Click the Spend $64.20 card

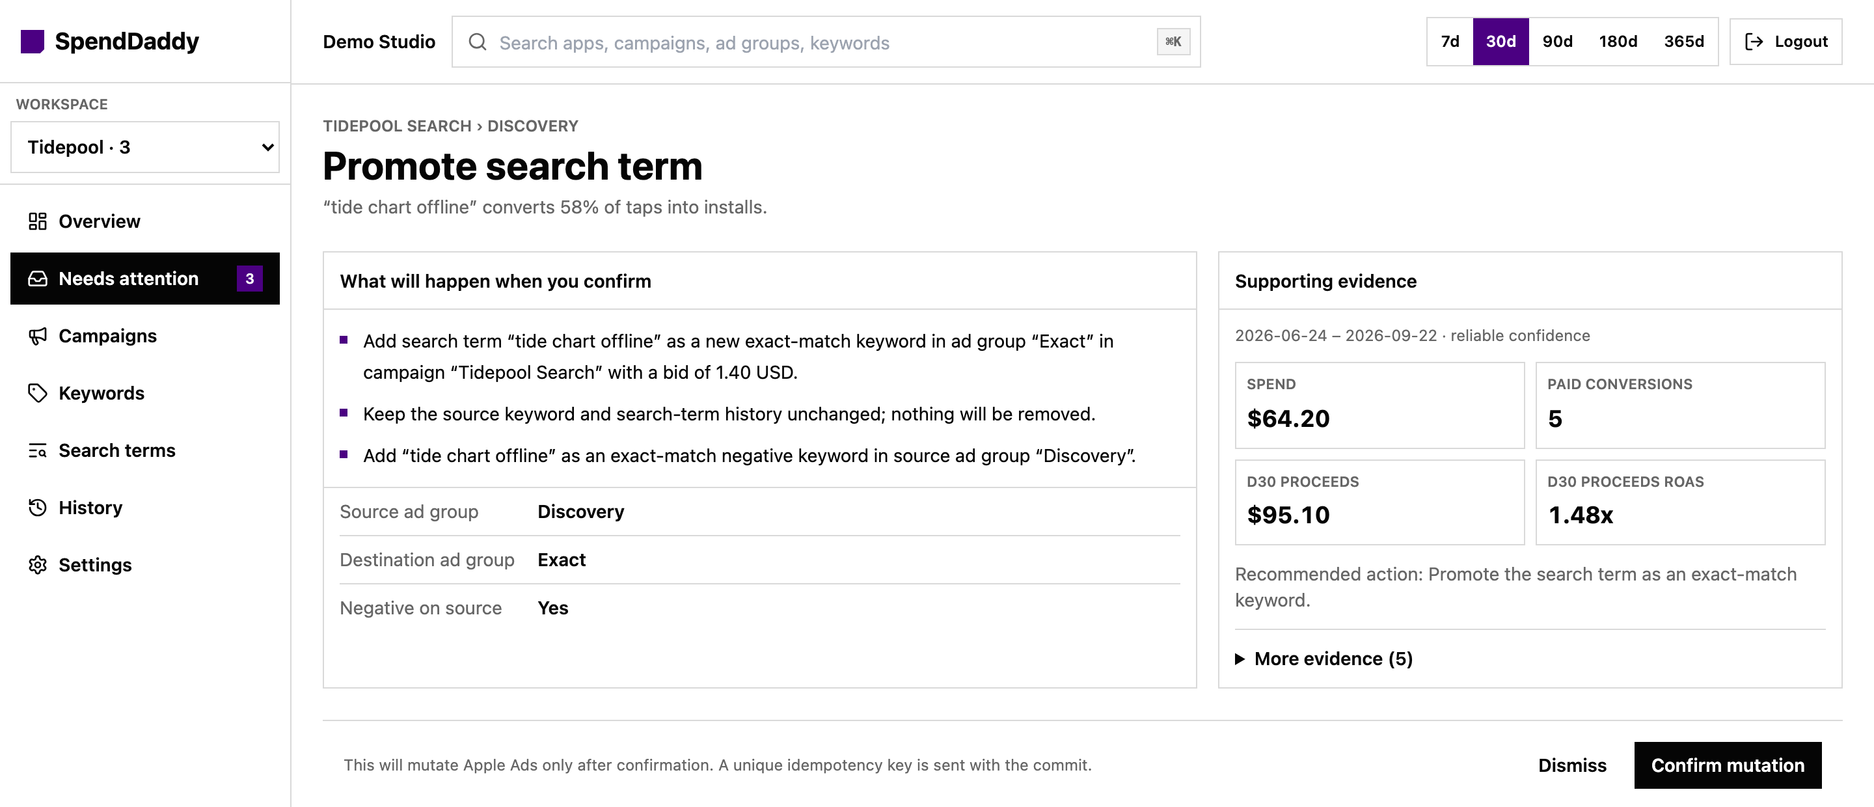[x=1379, y=405]
